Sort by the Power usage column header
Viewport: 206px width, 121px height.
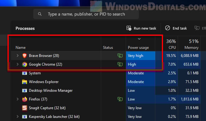[x=138, y=48]
